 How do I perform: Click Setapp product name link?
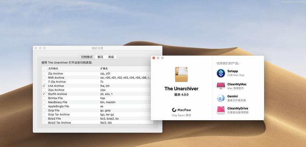click(232, 71)
